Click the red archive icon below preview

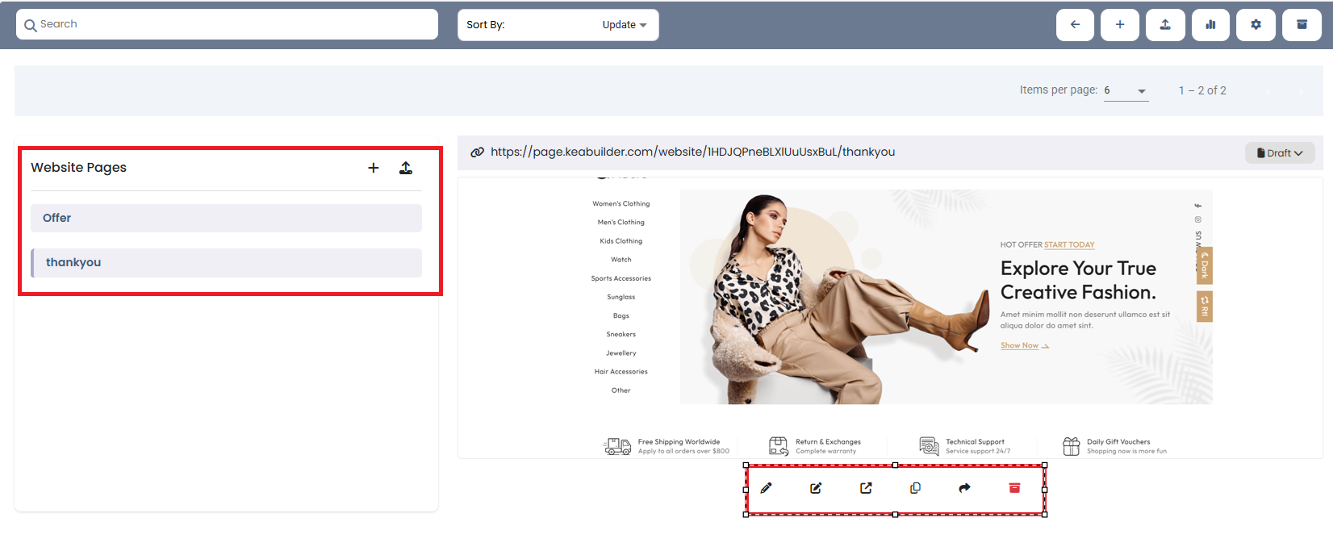click(x=1015, y=488)
